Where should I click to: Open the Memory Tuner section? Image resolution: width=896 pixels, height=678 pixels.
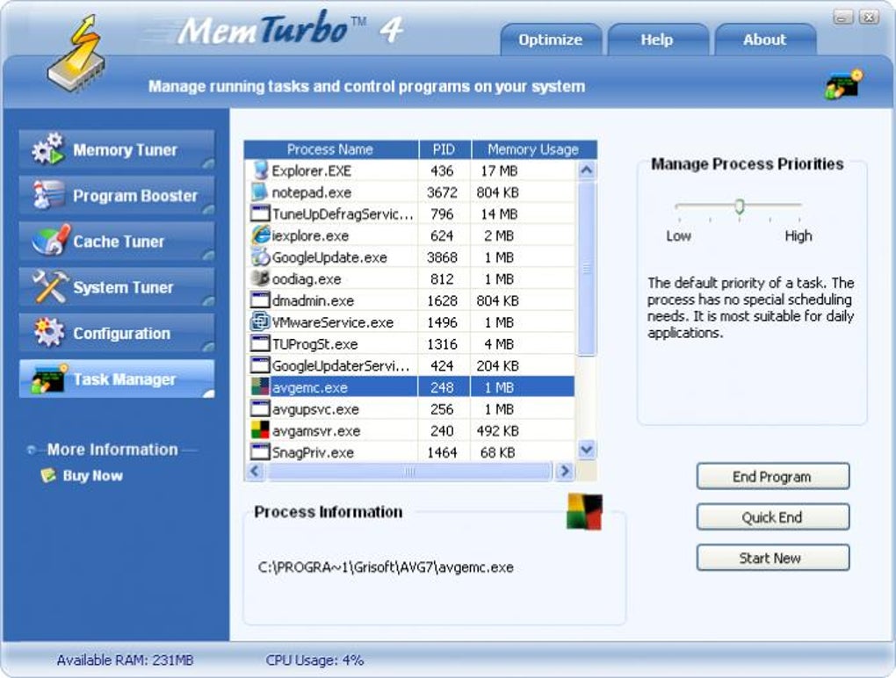(117, 149)
